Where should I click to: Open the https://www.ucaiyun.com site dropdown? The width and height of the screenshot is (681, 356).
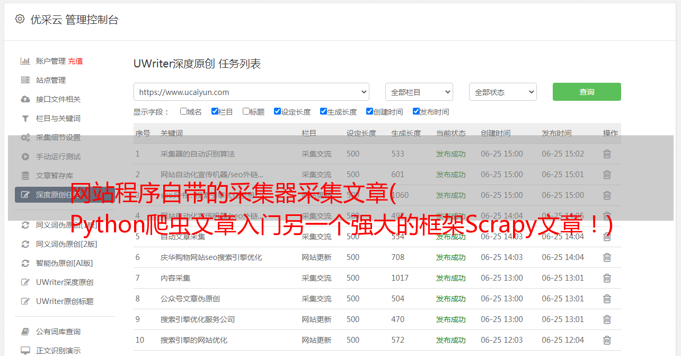(251, 92)
